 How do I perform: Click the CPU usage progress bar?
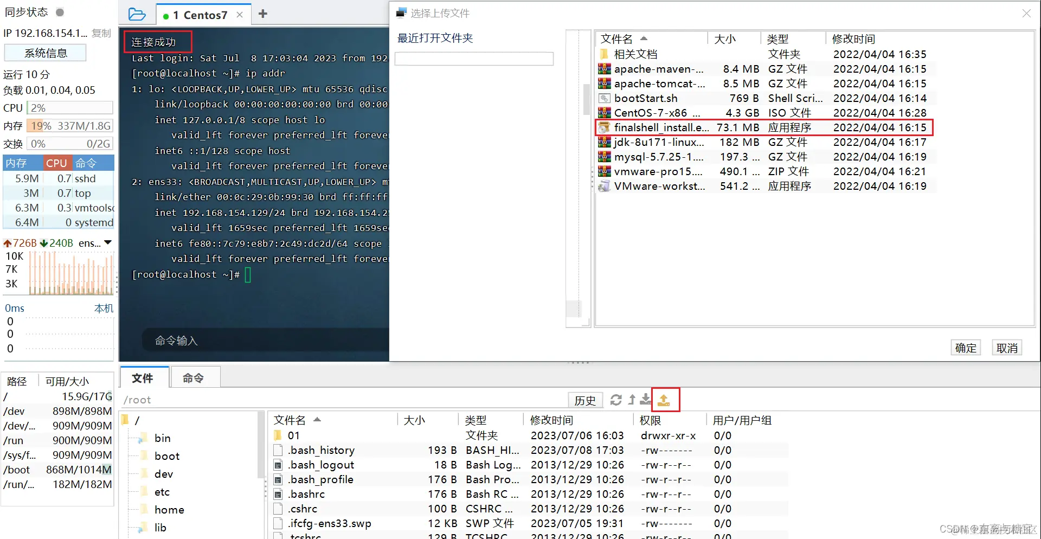pos(69,107)
